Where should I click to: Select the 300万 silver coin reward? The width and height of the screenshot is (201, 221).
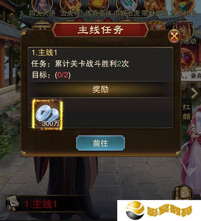47,114
